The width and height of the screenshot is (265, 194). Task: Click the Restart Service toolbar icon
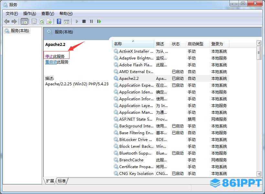(x=99, y=21)
